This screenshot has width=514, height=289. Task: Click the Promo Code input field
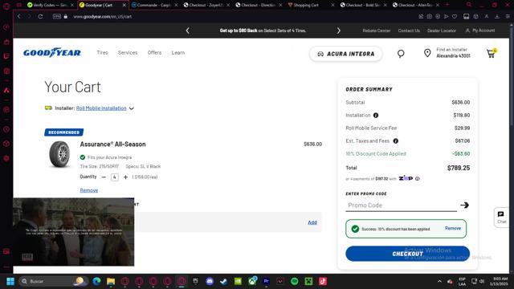tap(401, 206)
